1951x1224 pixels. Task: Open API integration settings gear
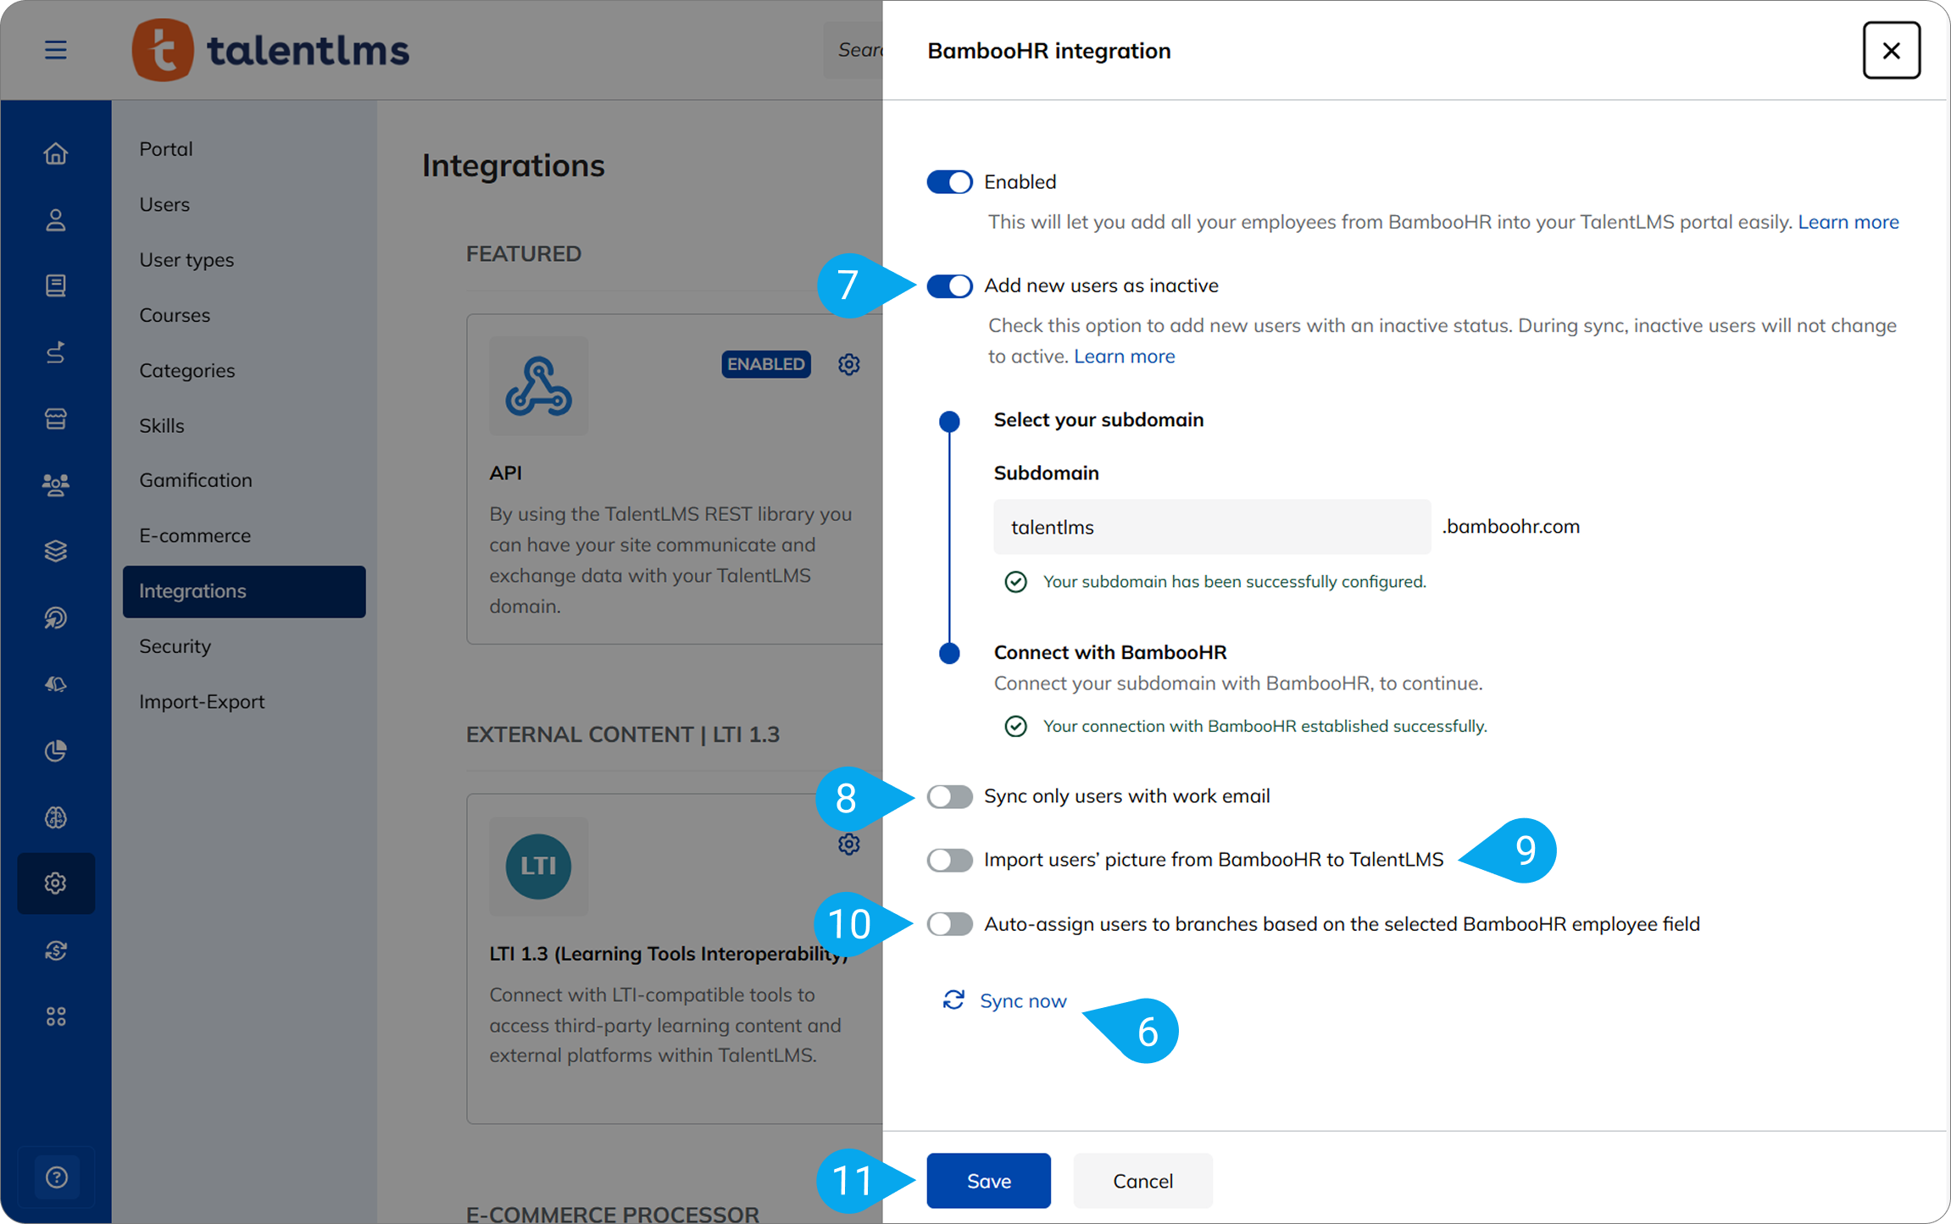848,364
